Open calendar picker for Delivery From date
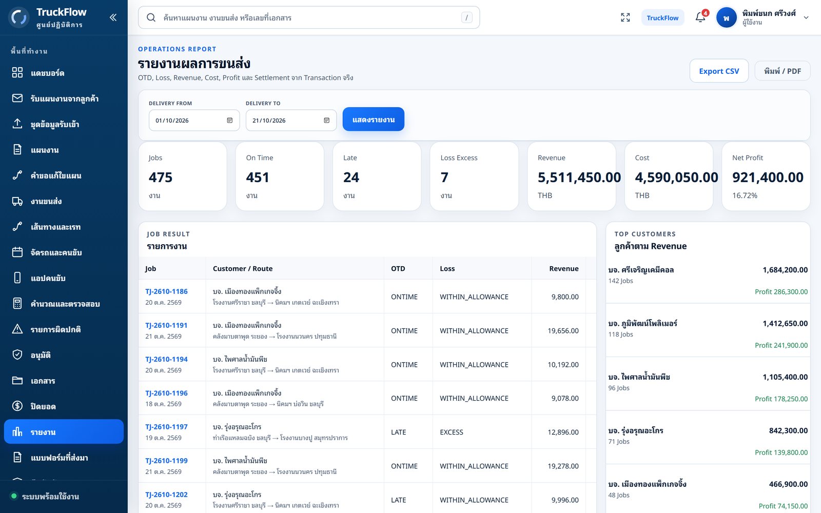The height and width of the screenshot is (513, 821). point(229,121)
